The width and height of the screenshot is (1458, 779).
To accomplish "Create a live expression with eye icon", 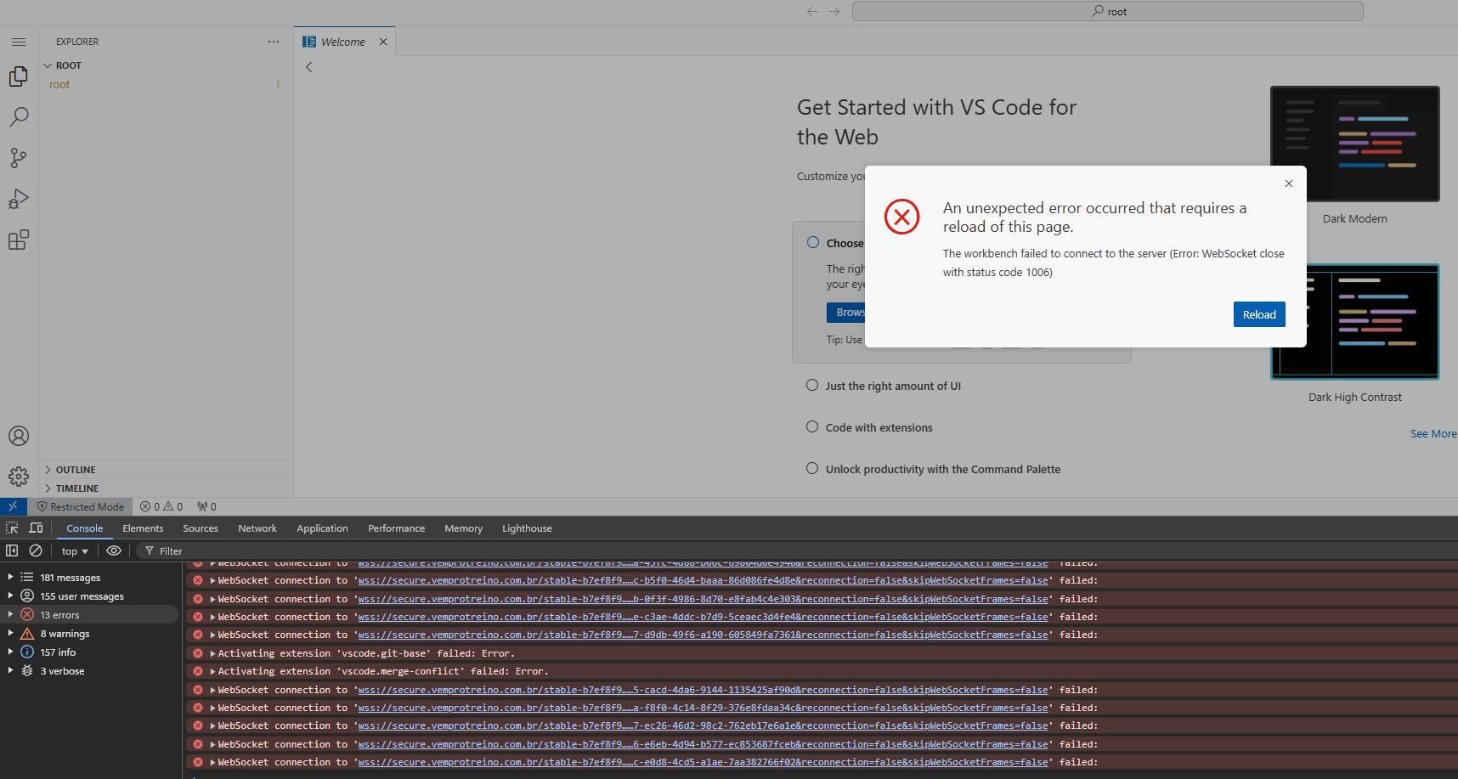I will point(114,551).
